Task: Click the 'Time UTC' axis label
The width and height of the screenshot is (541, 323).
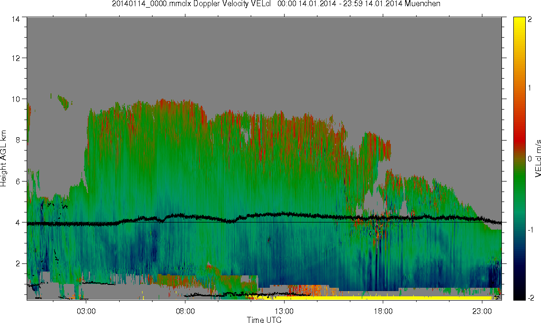Action: pyautogui.click(x=264, y=320)
